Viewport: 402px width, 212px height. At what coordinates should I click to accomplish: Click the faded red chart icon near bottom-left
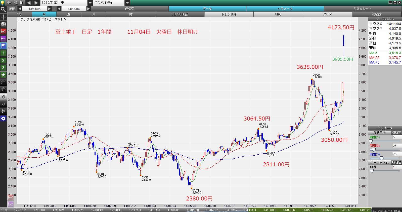(11, 197)
